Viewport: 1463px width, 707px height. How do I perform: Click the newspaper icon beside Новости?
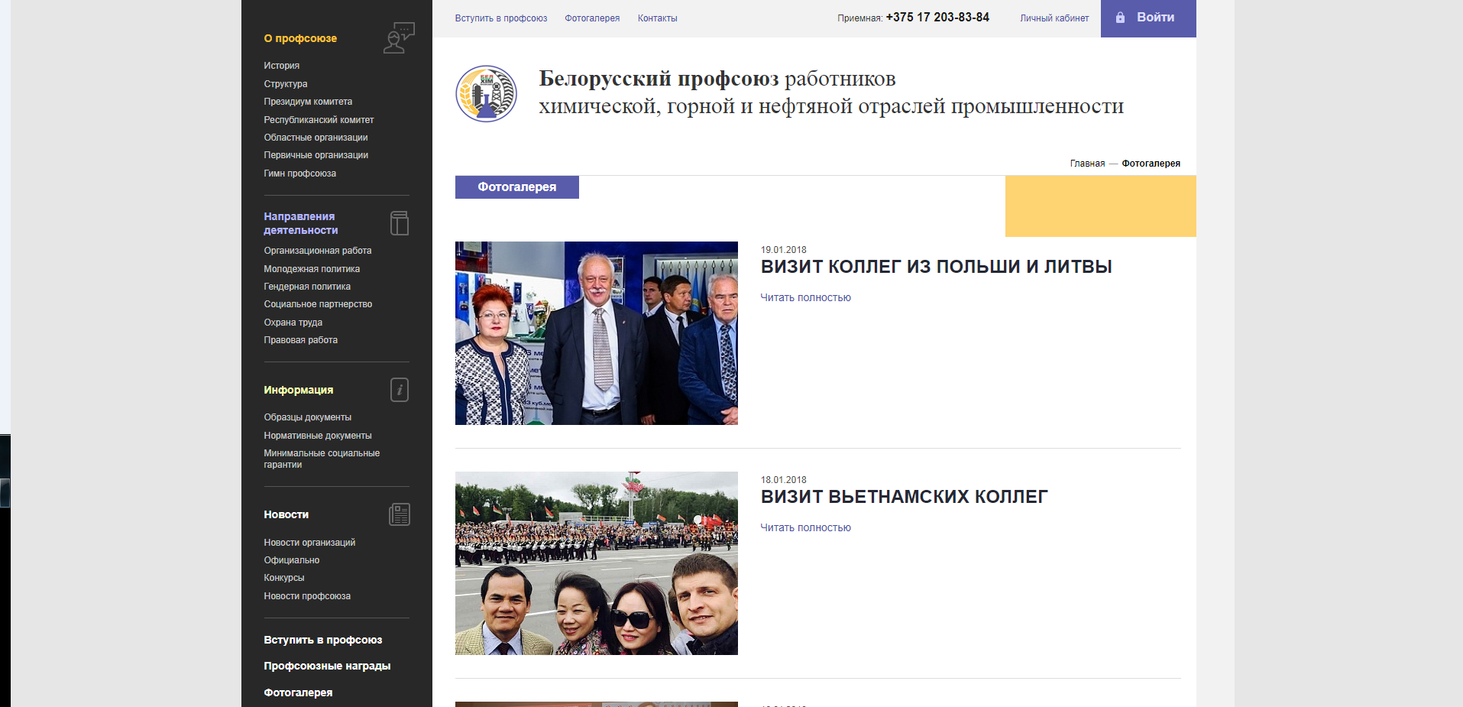point(400,514)
